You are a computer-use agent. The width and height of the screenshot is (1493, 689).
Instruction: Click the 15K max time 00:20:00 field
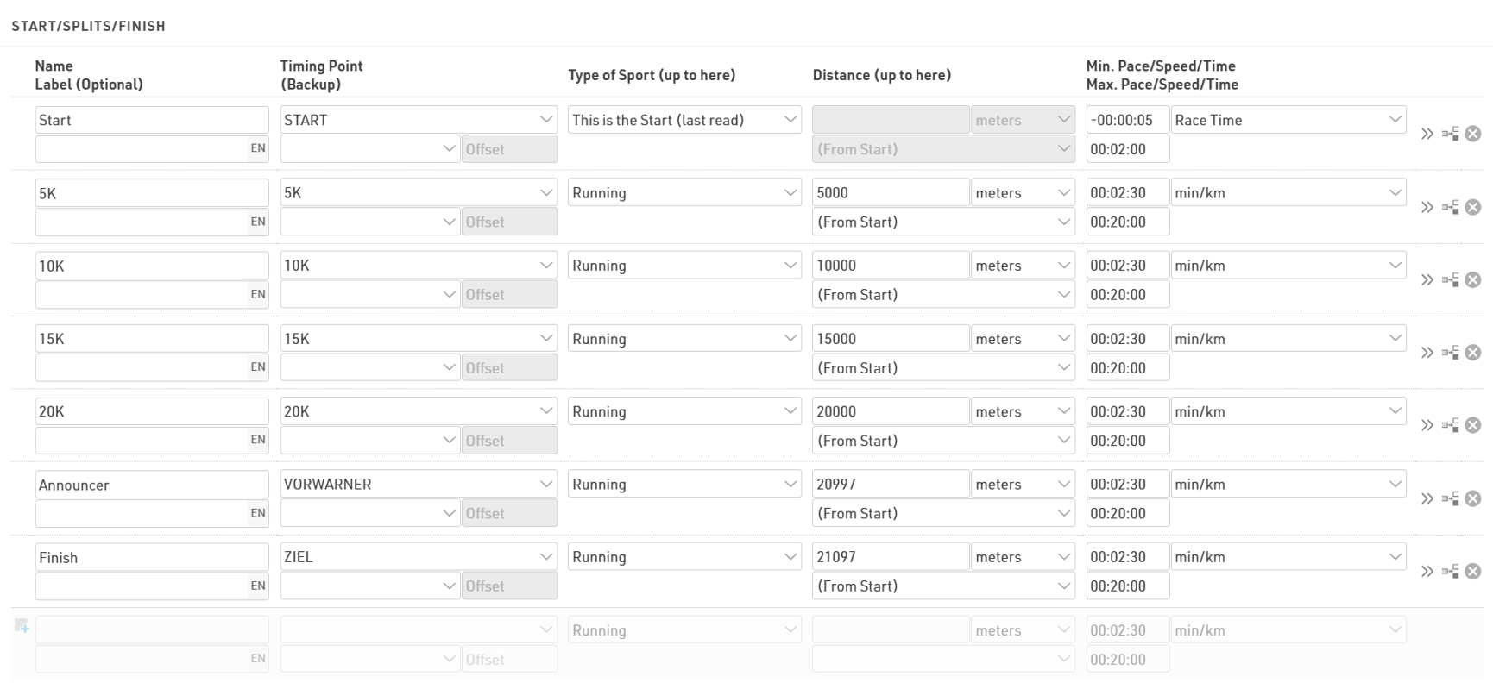1127,368
